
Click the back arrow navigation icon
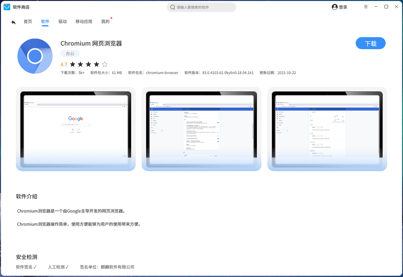tap(13, 22)
